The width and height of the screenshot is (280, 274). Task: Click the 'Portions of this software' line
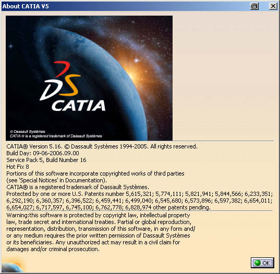95,173
